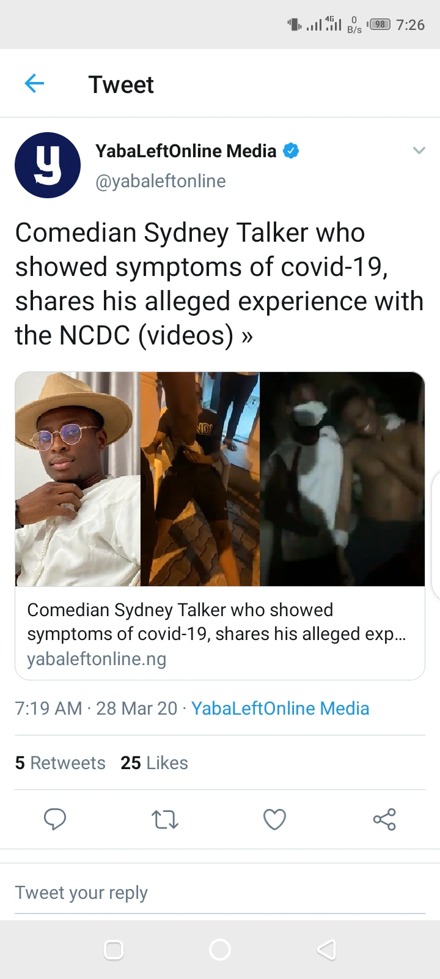This screenshot has width=440, height=979.
Task: View the 25 Likes list
Action: (154, 763)
